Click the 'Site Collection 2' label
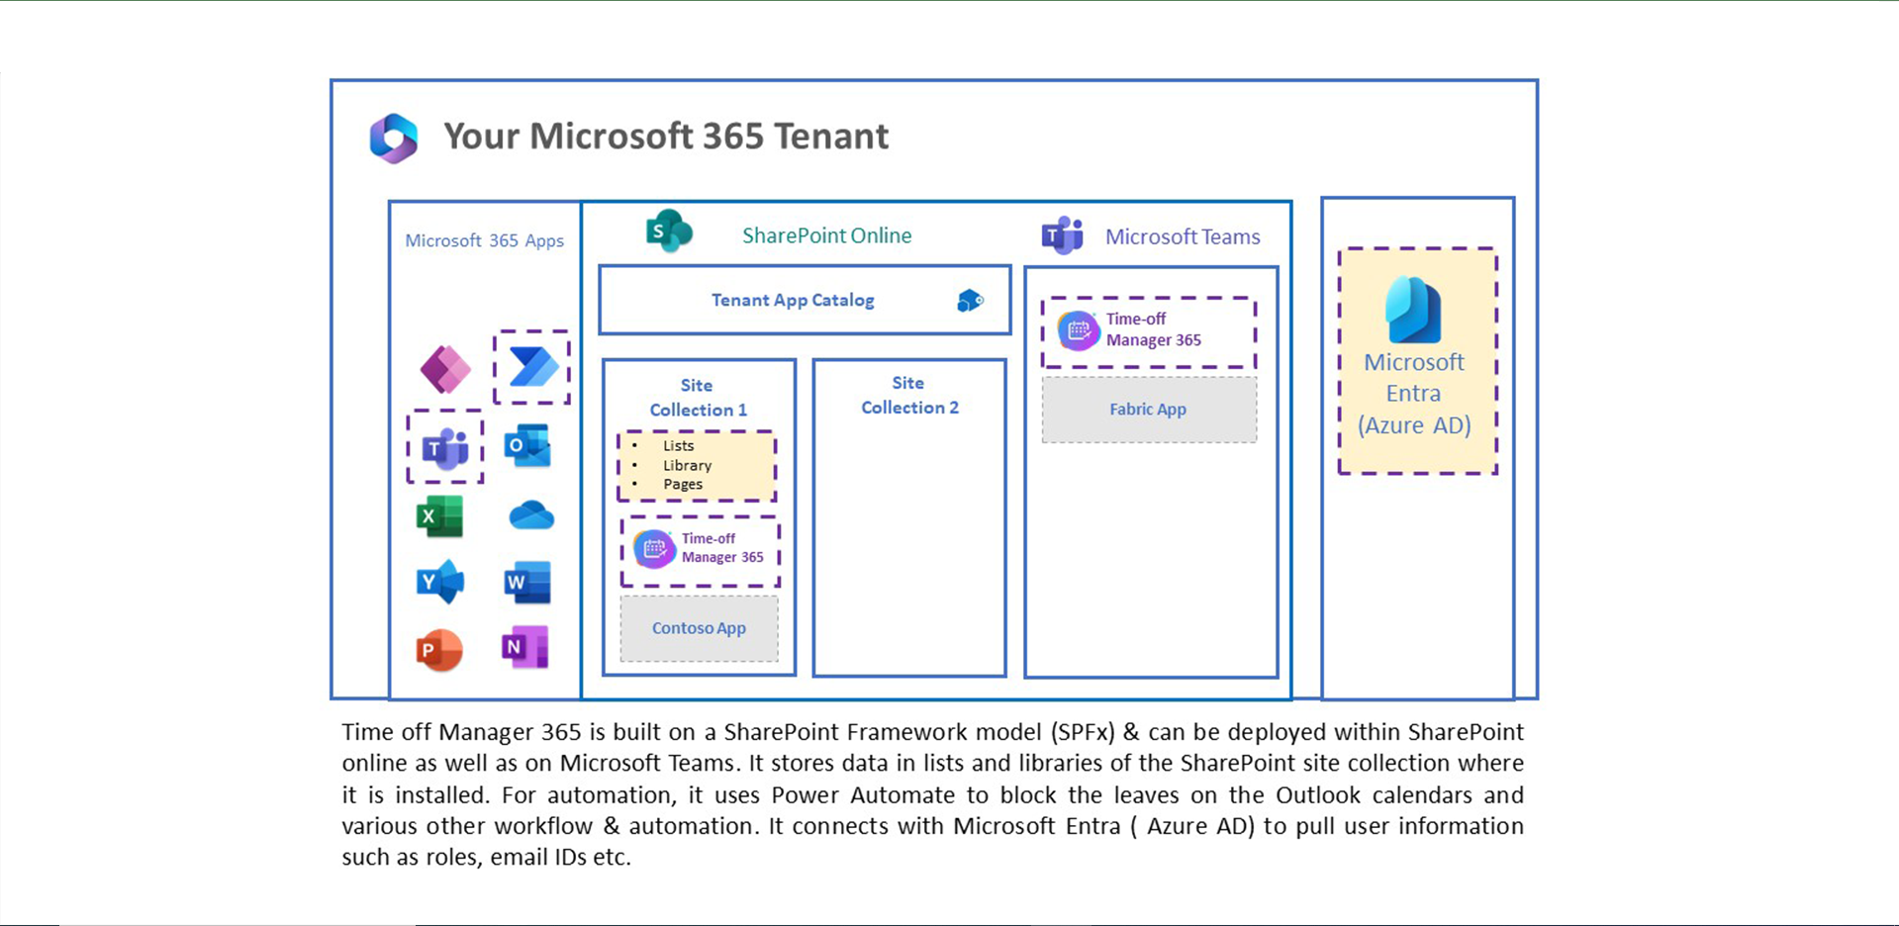 coord(909,395)
